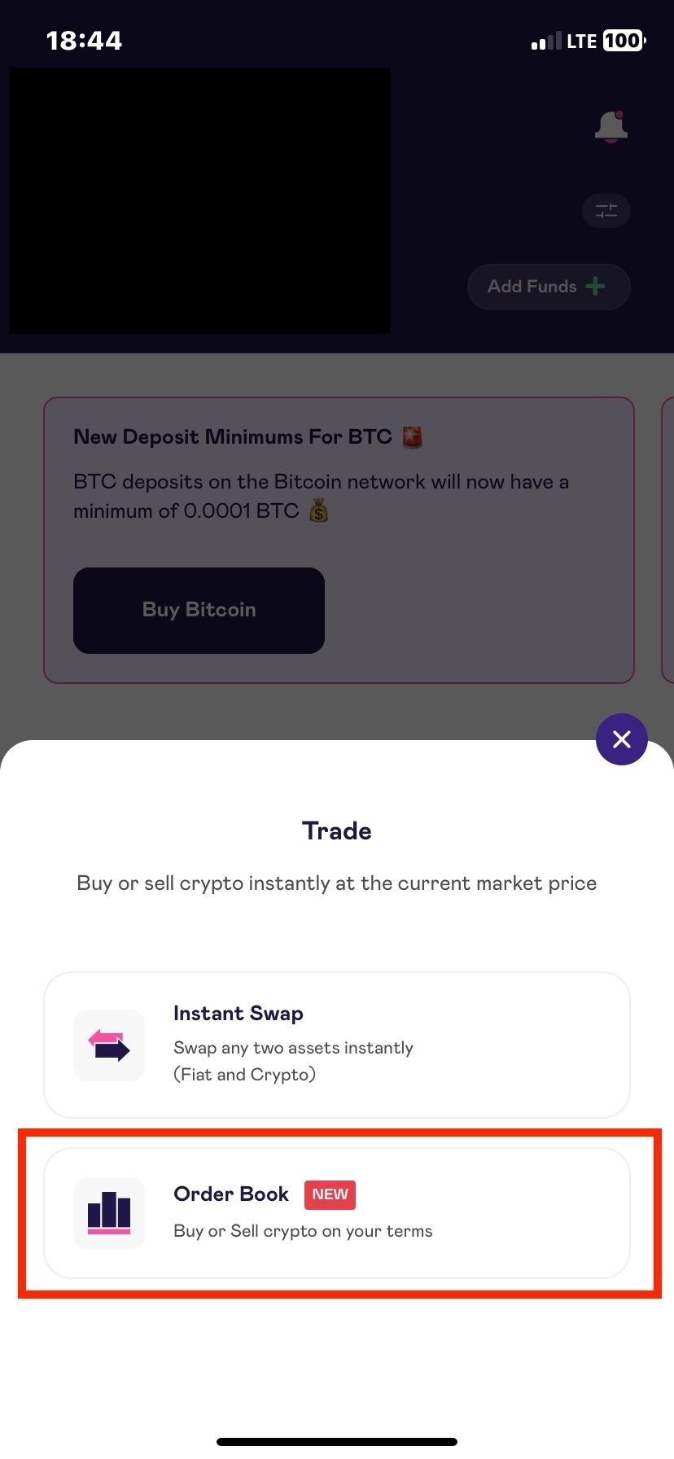Choose the Order Book option

[337, 1213]
